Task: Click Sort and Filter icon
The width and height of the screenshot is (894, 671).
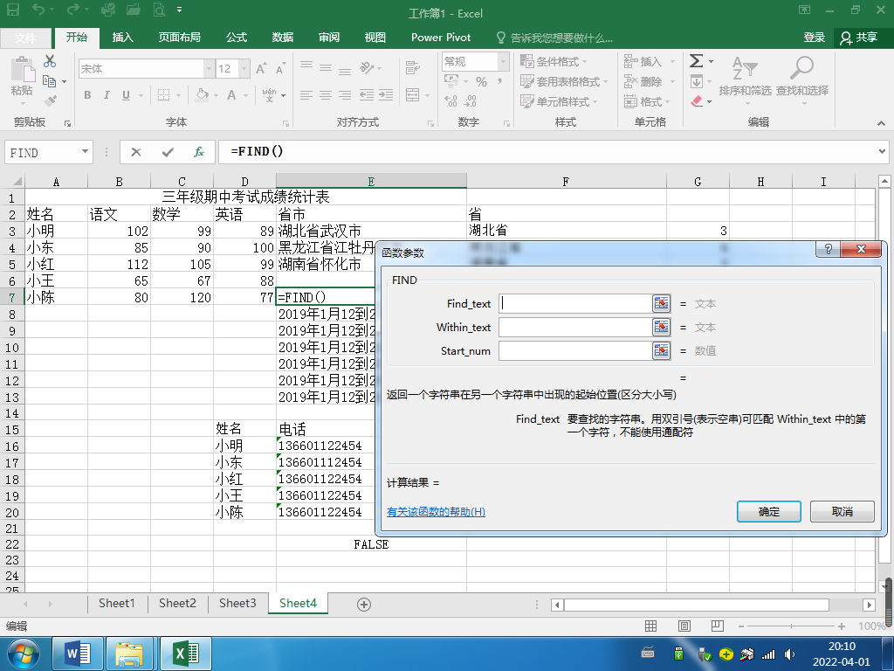Action: (x=745, y=69)
